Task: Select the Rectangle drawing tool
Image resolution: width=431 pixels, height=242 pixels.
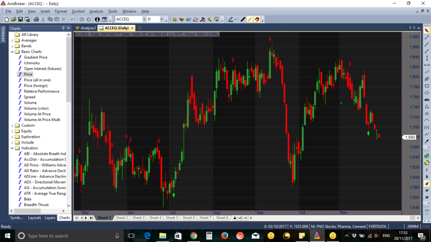Action: coord(427,86)
